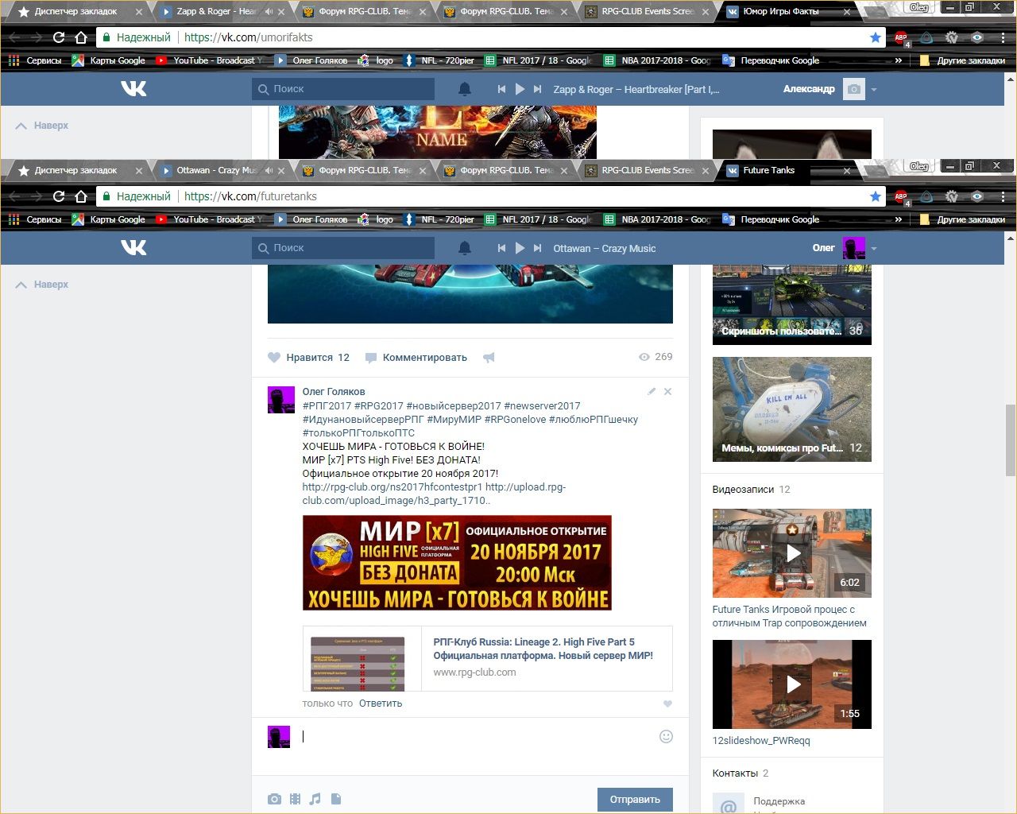Open AdBlock Plus extension in Future Tanks window

point(901,196)
